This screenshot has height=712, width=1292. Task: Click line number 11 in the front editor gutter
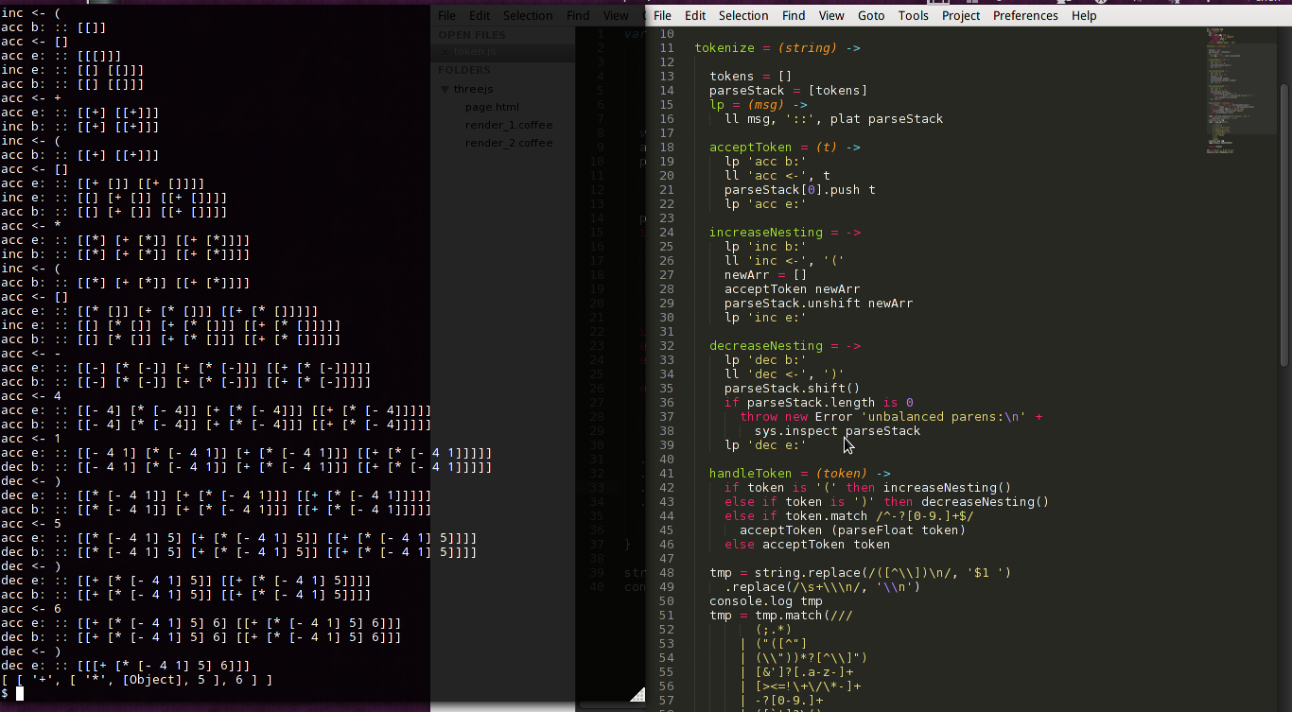(x=668, y=48)
